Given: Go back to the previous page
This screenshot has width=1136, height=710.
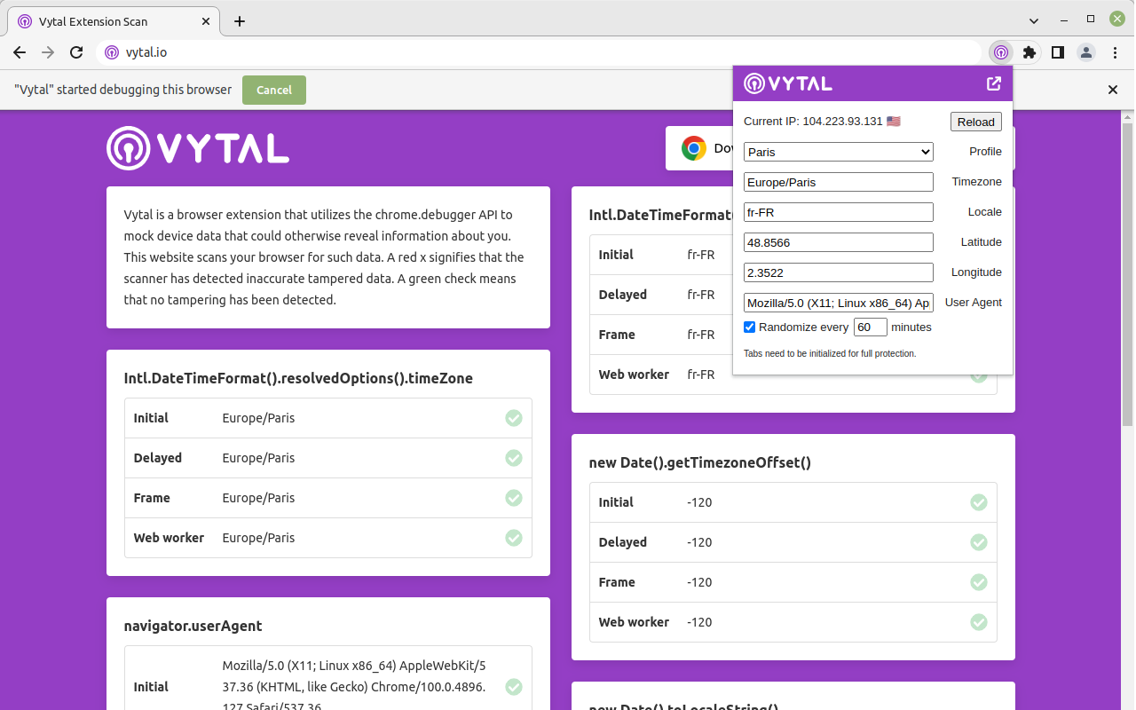Looking at the screenshot, I should point(20,52).
